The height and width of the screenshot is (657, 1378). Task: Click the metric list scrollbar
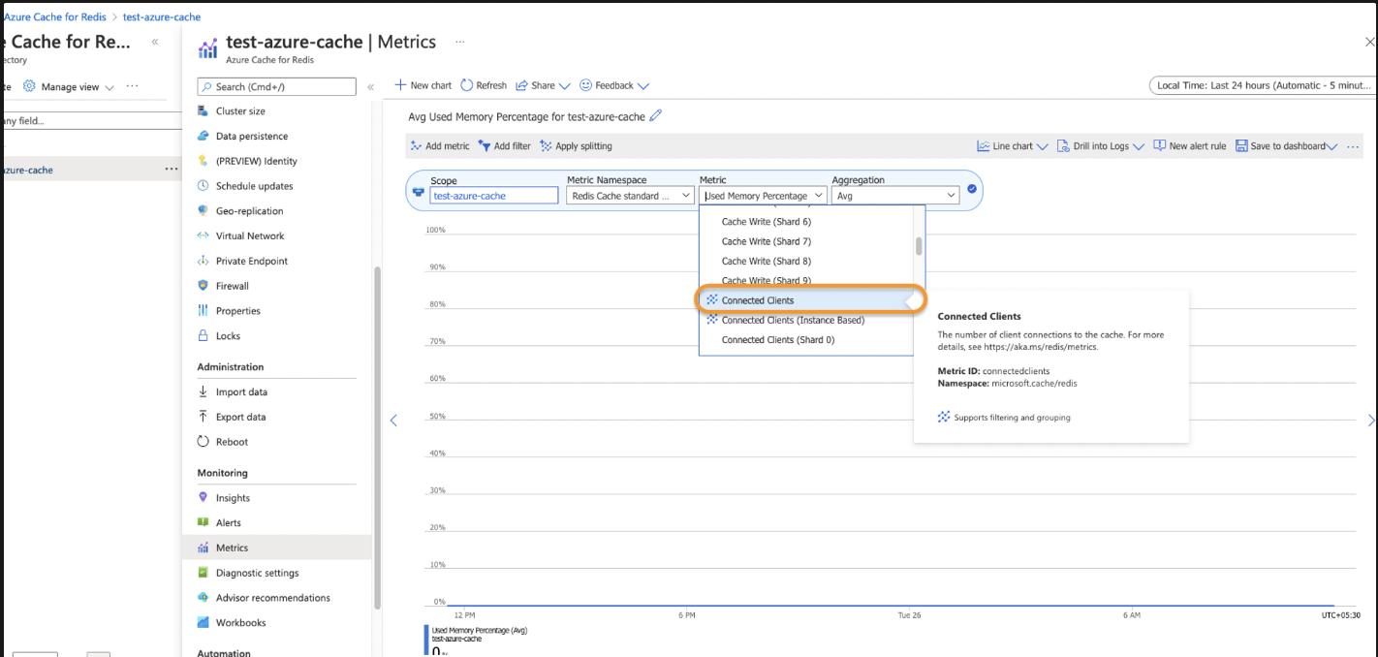click(919, 246)
